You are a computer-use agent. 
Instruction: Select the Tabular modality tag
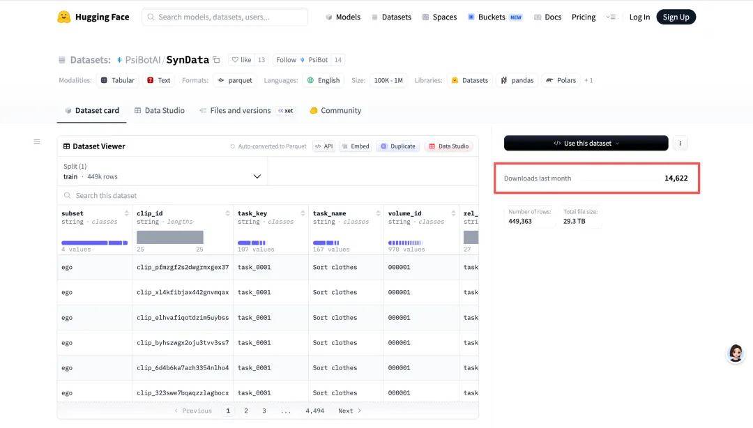(118, 80)
